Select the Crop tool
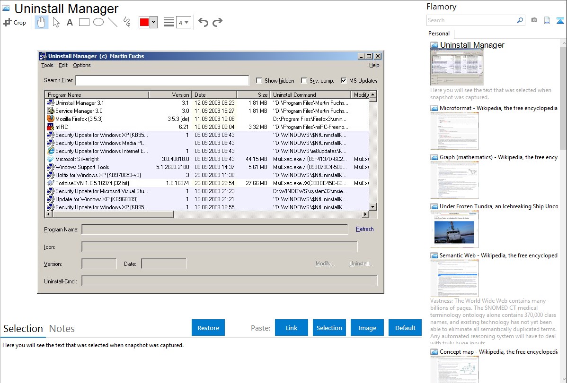Screen dimensions: 567x383 [15, 22]
